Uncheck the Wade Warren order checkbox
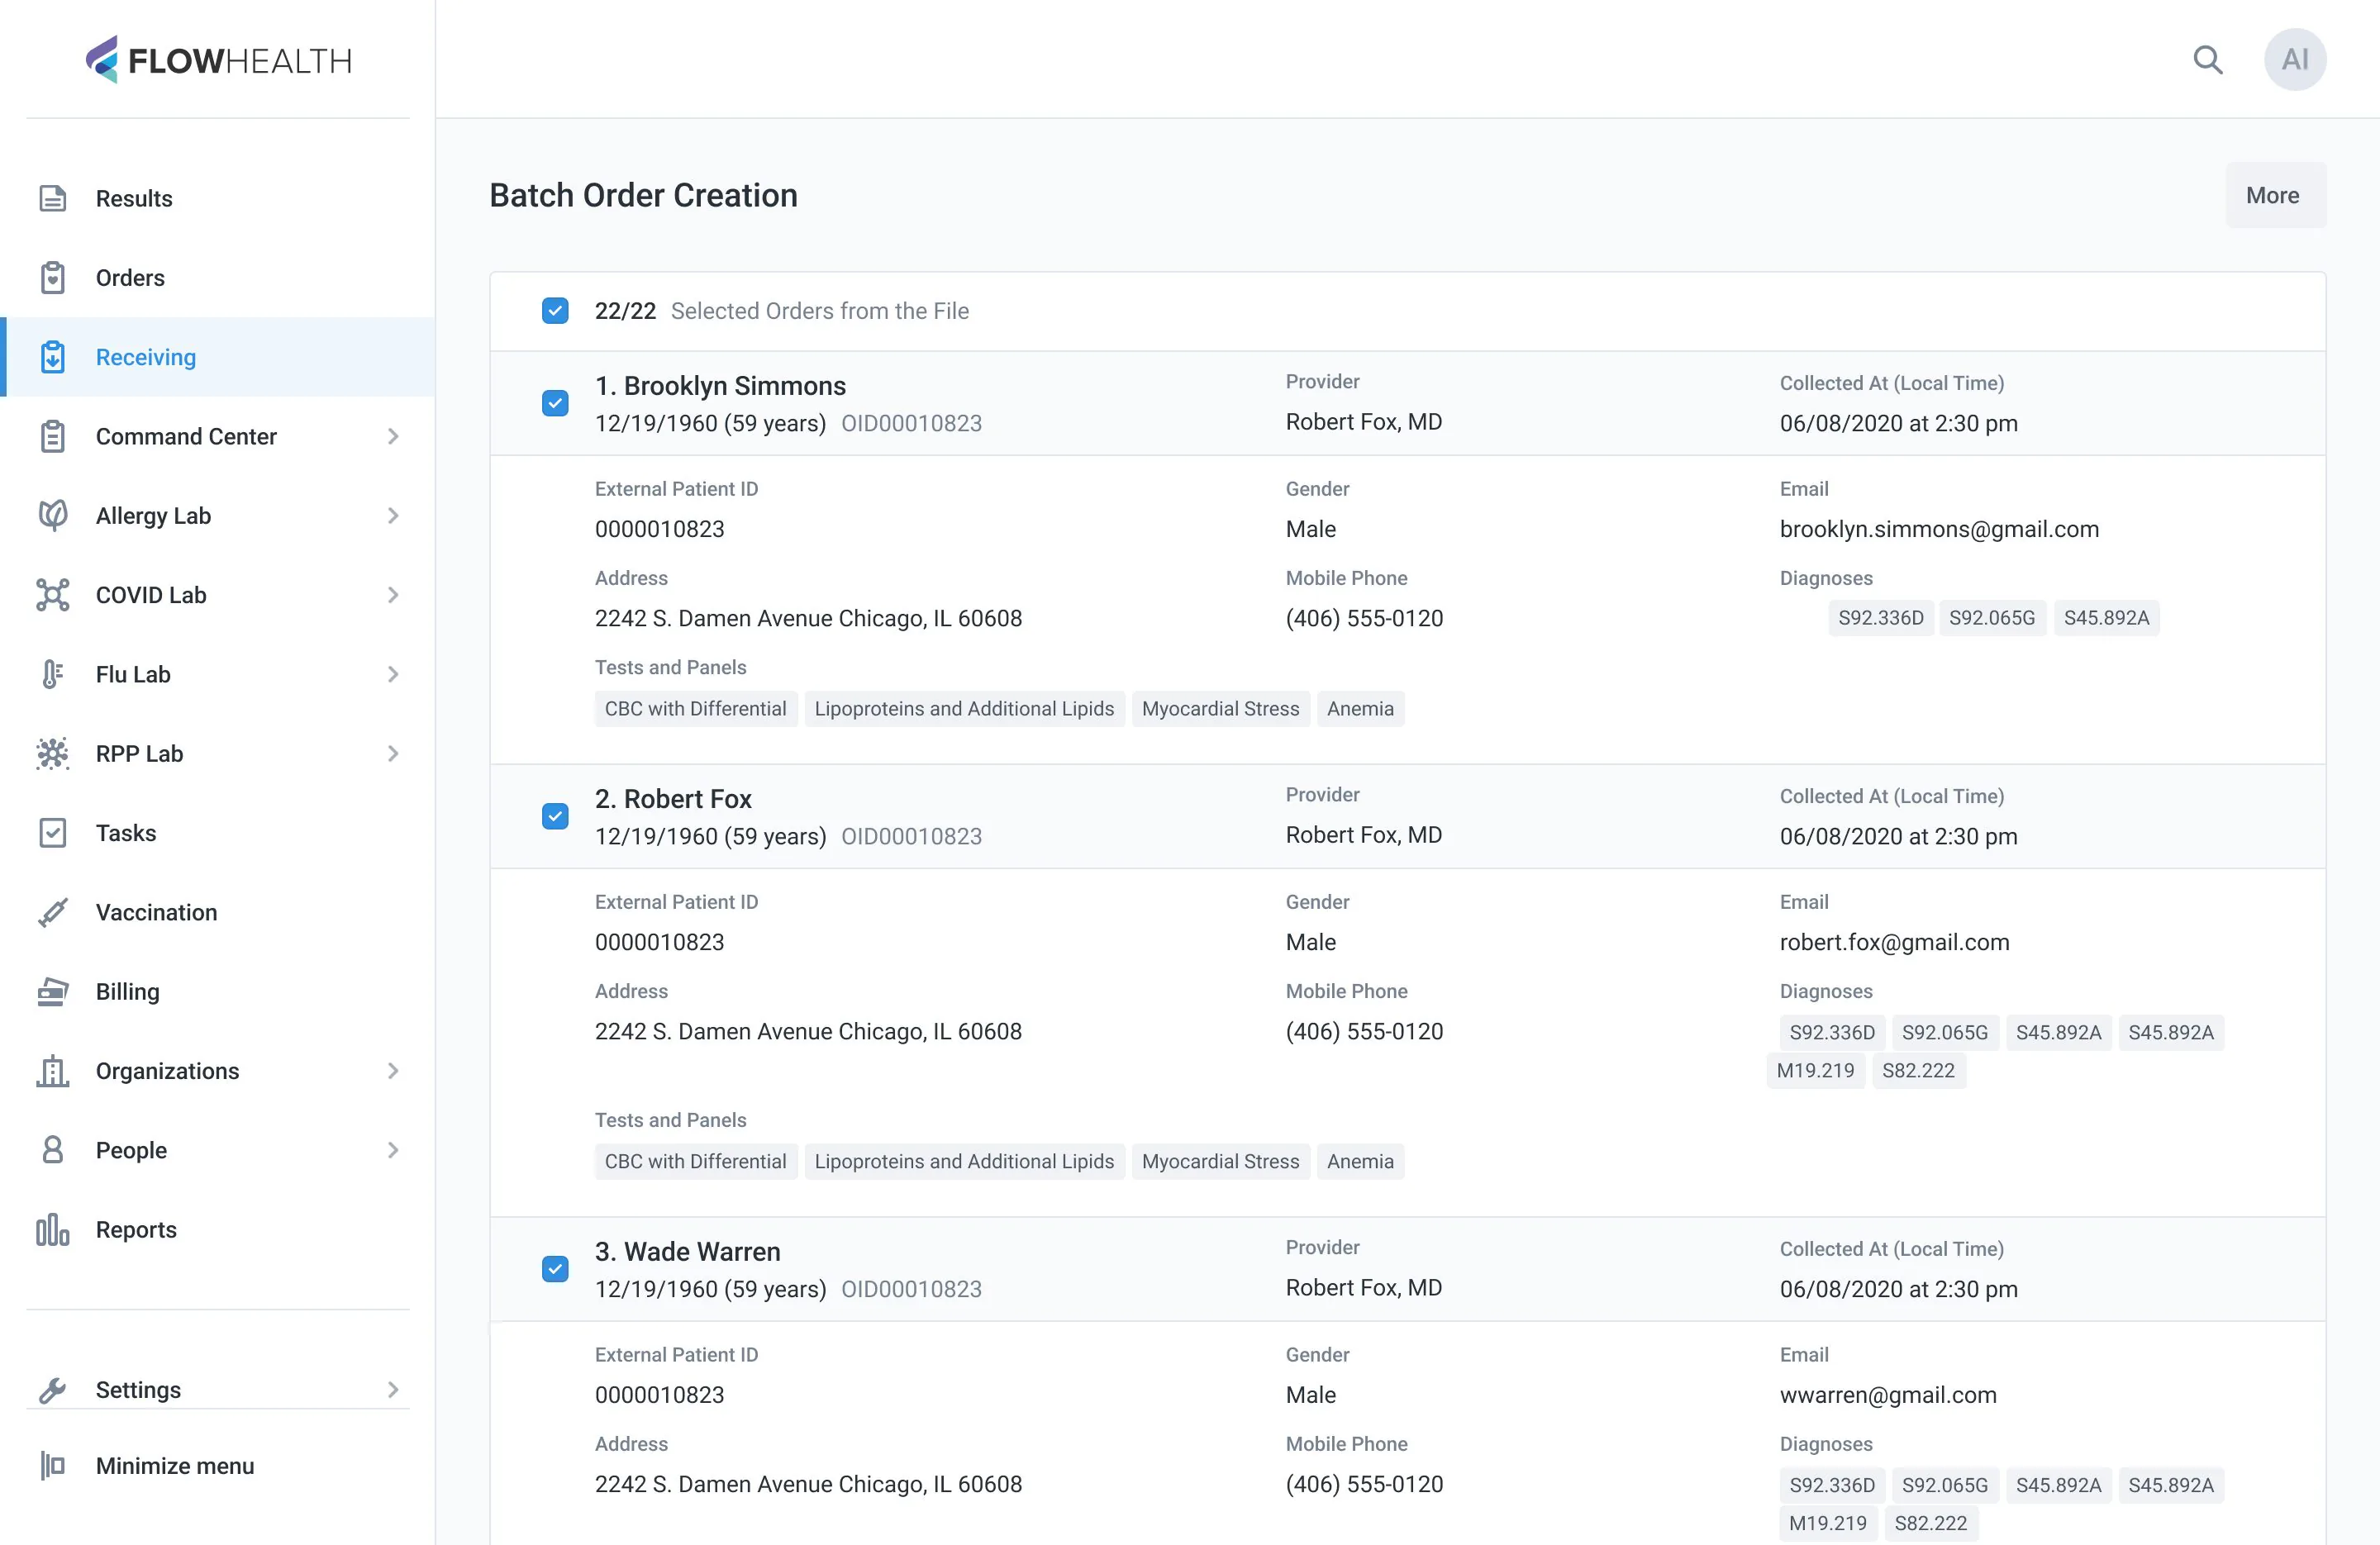Image resolution: width=2380 pixels, height=1545 pixels. pyautogui.click(x=555, y=1269)
